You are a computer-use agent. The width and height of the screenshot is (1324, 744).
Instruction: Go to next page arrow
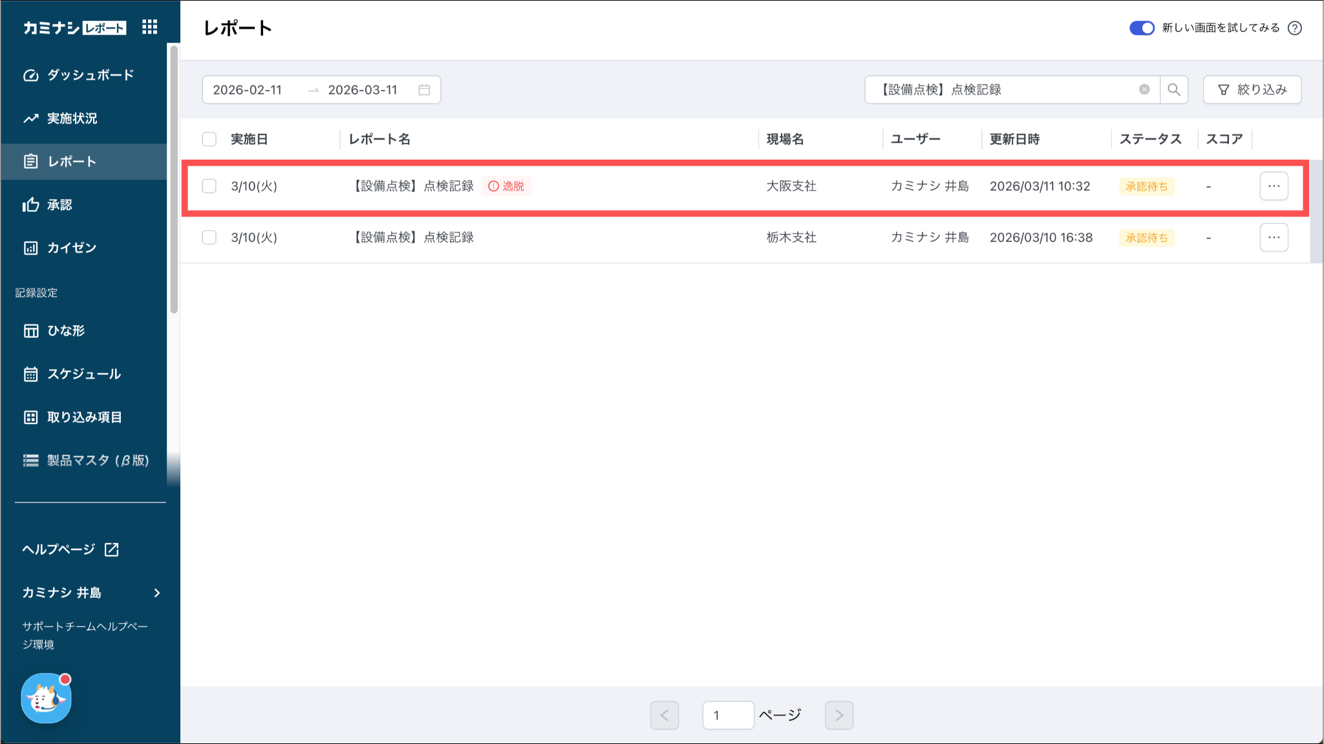pyautogui.click(x=838, y=715)
